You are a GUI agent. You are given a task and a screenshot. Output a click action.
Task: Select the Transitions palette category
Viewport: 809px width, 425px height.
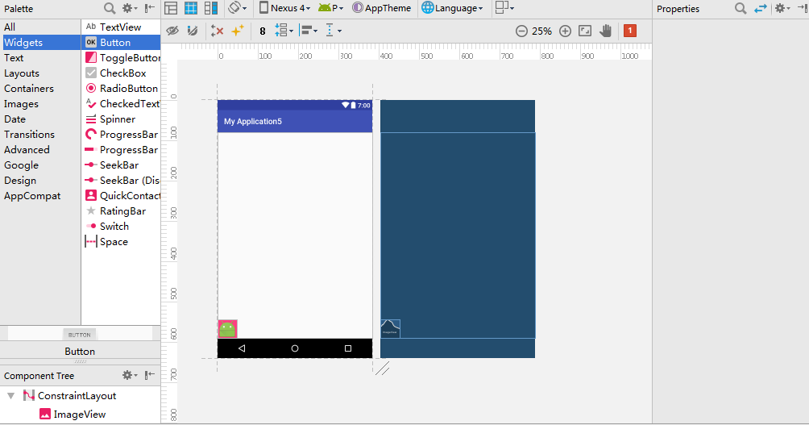[x=40, y=134]
